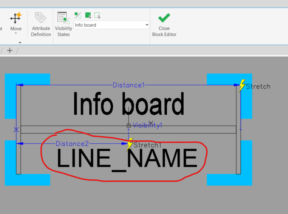Click the Visibility1 parameter square grip
The height and width of the screenshot is (214, 288).
(x=129, y=126)
